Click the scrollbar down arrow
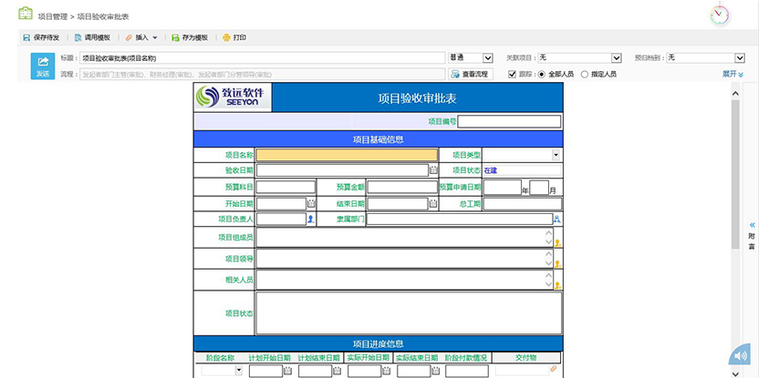Screen dimensions: 768x378 (735, 373)
